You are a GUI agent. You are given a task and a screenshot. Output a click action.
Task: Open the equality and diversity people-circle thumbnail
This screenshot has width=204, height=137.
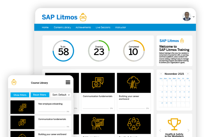click(x=134, y=124)
